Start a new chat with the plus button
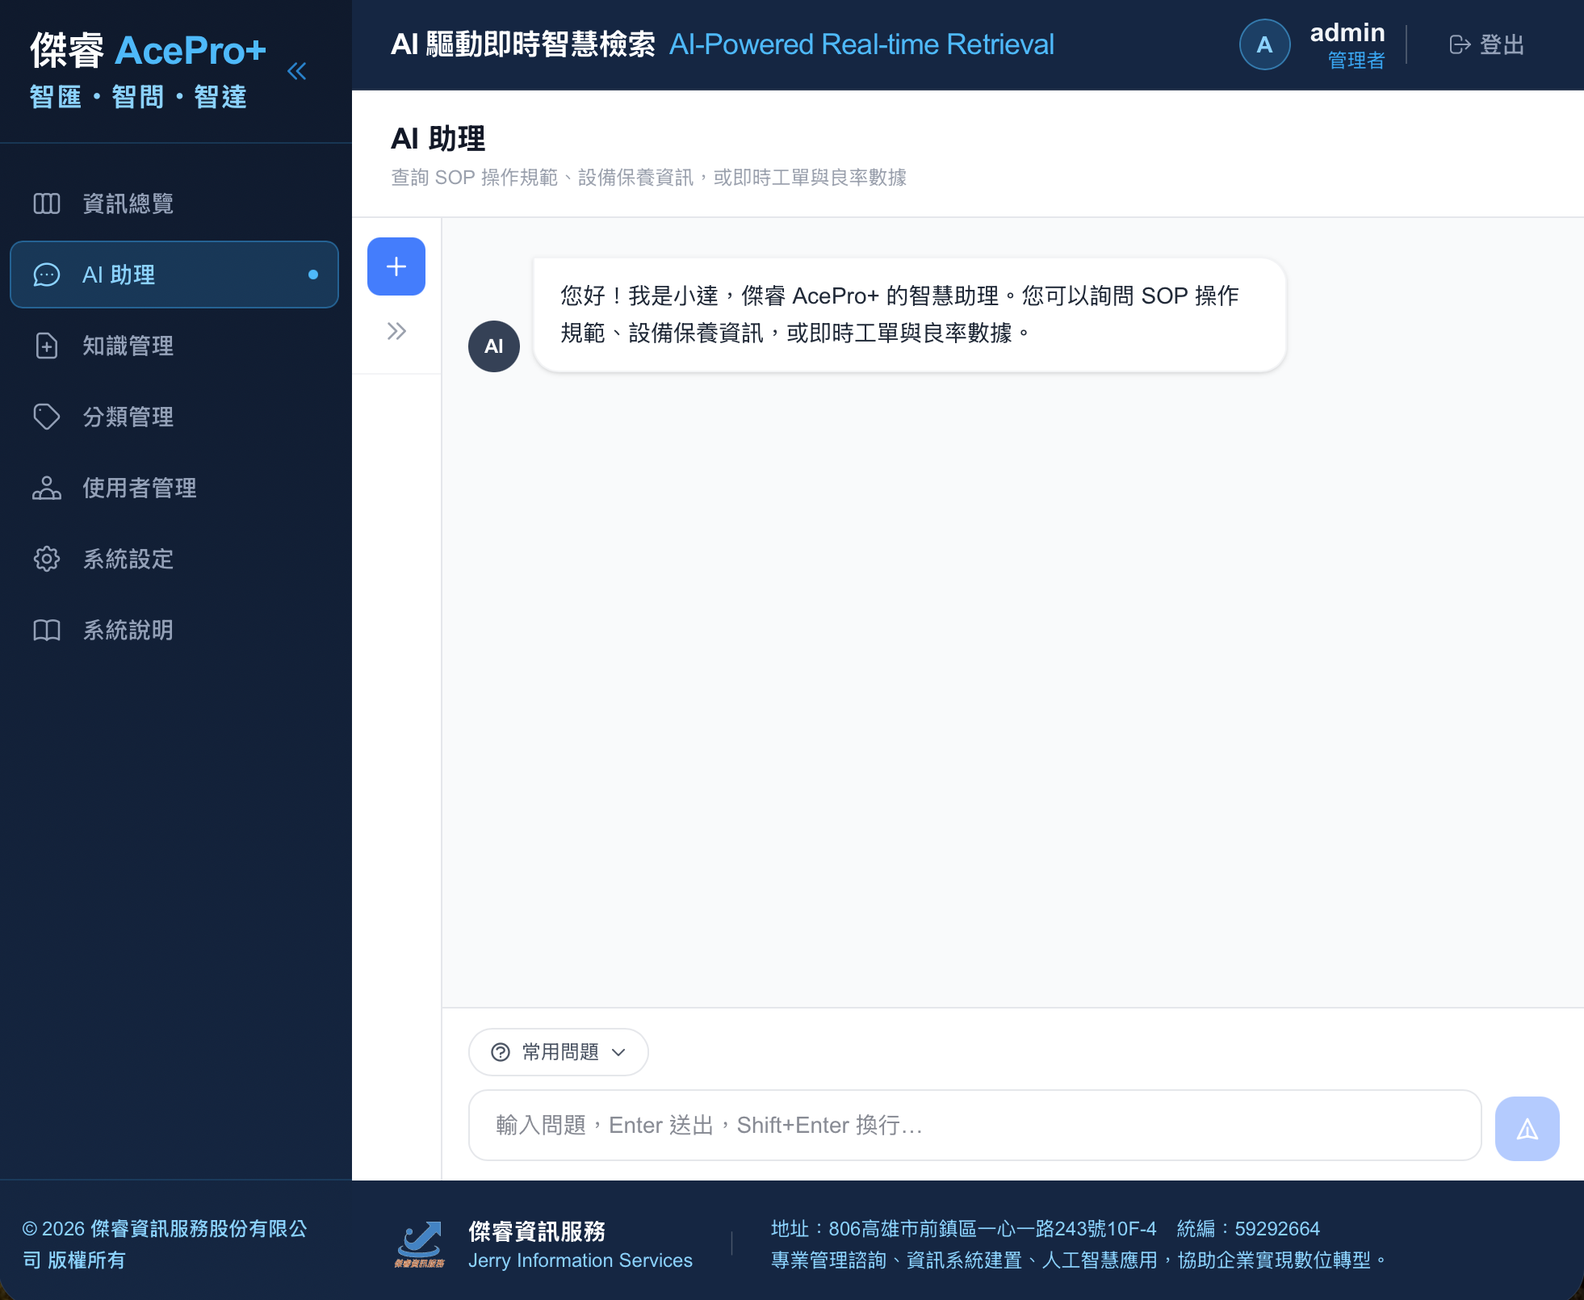 point(396,266)
